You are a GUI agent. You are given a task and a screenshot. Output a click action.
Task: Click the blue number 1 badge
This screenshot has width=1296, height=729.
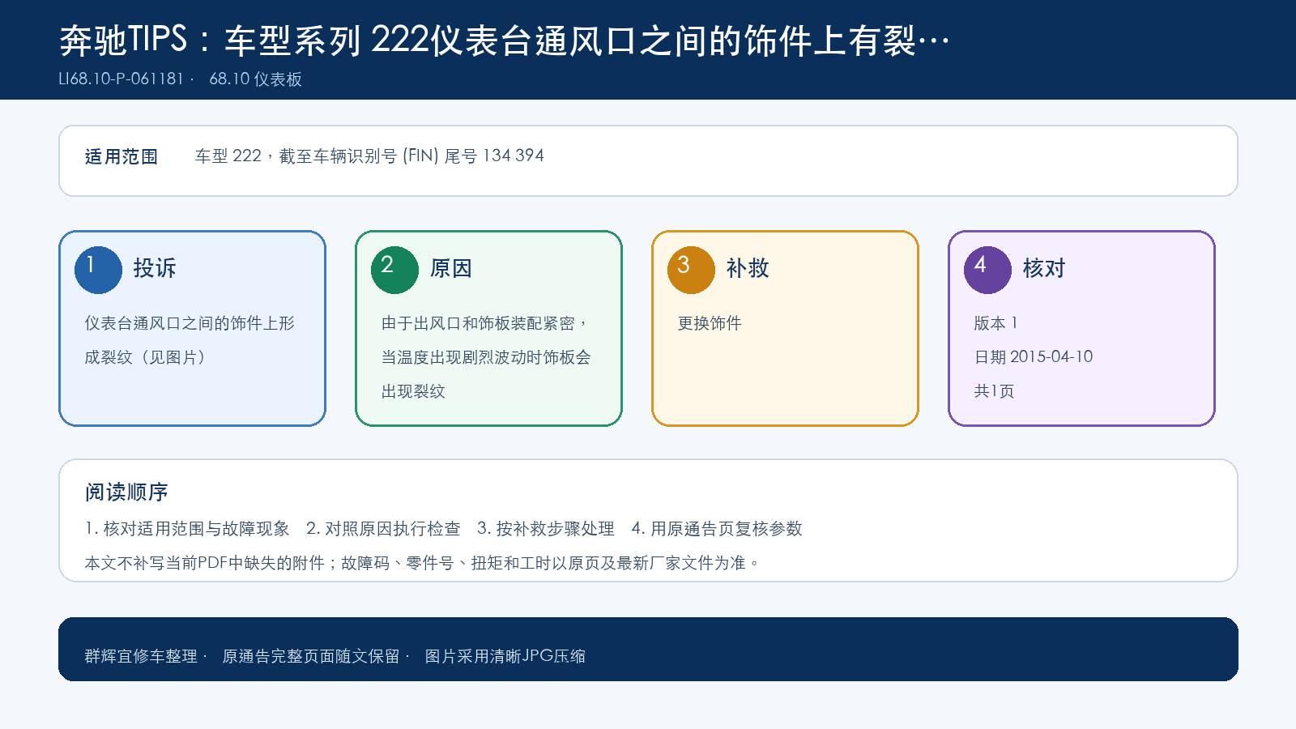coord(98,270)
